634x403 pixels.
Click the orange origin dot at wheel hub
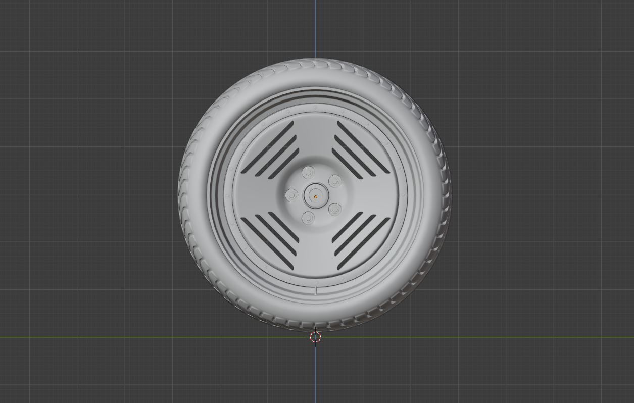tap(316, 197)
